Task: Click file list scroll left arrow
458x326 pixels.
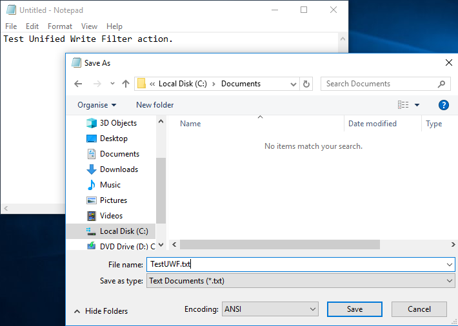Action: pyautogui.click(x=174, y=245)
